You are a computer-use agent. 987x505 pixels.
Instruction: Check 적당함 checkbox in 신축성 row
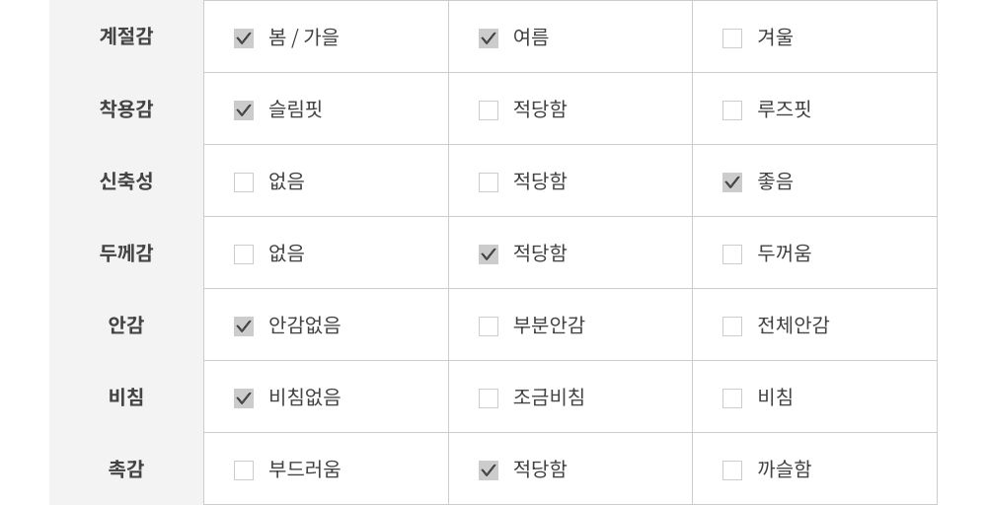point(489,182)
